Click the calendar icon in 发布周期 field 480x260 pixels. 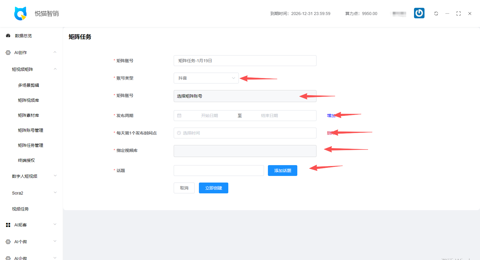coord(179,116)
